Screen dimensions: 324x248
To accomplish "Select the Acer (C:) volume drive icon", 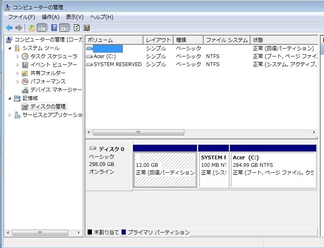I will [x=89, y=56].
